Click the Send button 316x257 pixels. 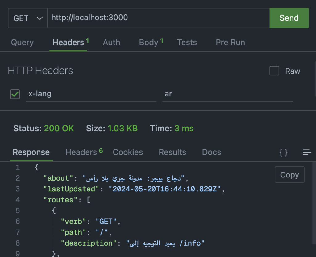(289, 18)
